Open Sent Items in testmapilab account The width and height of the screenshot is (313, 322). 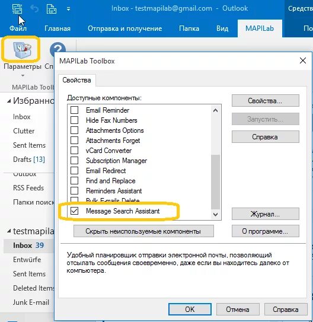(x=30, y=273)
